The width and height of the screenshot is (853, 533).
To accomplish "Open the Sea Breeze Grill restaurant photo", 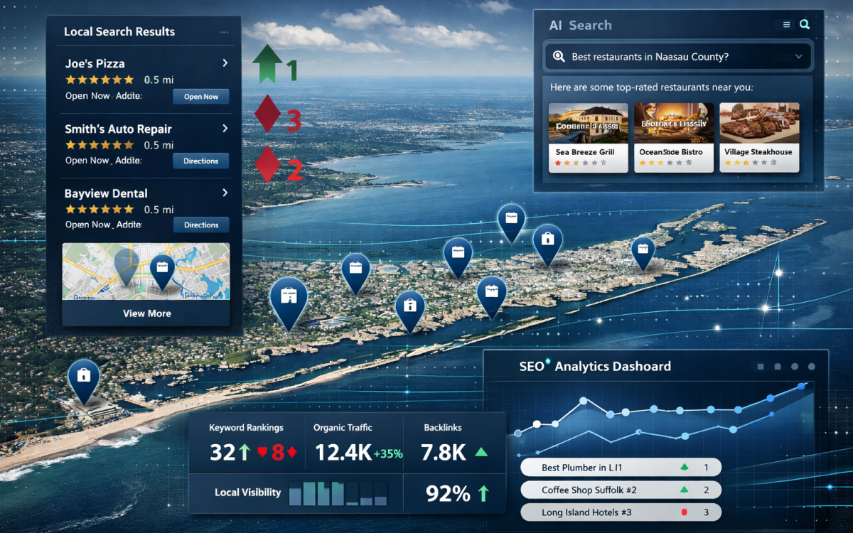I will (x=589, y=123).
